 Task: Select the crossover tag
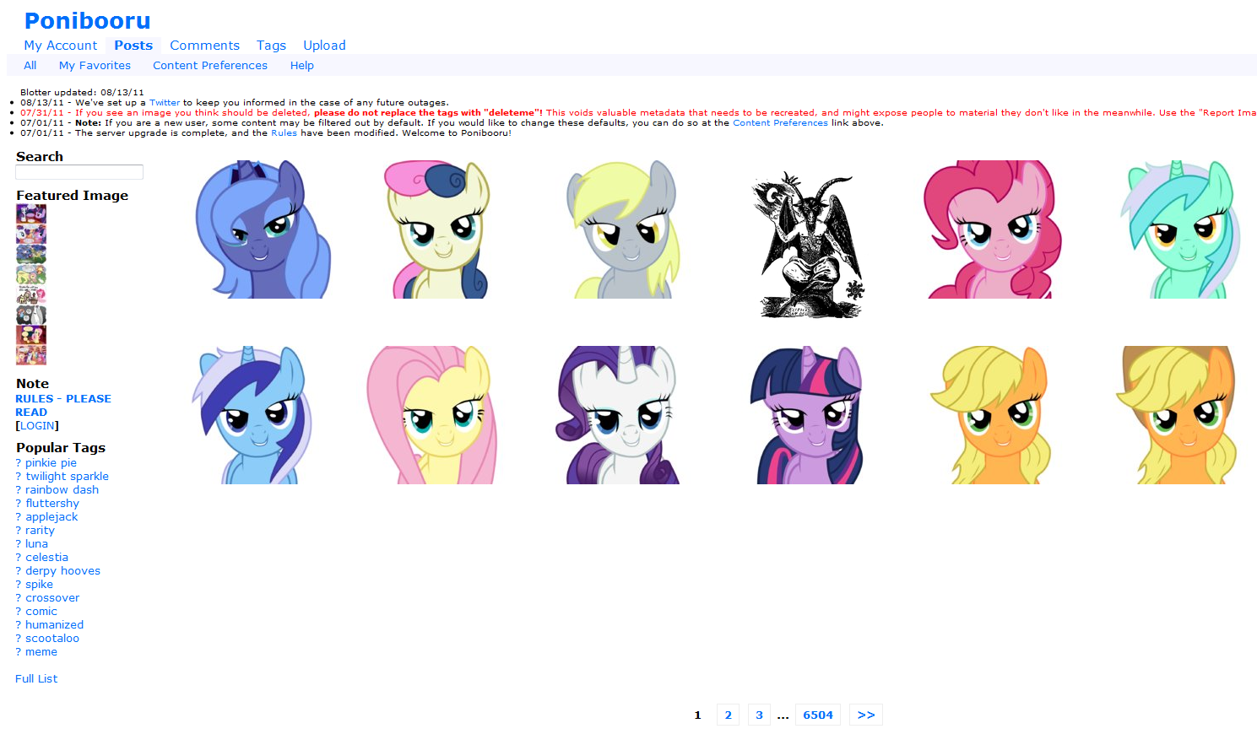[52, 598]
